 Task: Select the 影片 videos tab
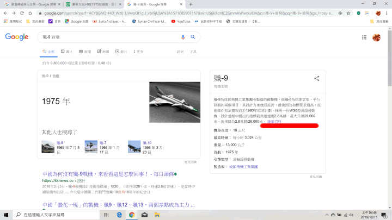pos(121,52)
